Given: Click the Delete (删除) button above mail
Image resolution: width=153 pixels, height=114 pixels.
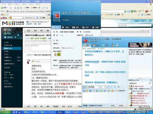Looking at the screenshot, I should (x=48, y=31).
